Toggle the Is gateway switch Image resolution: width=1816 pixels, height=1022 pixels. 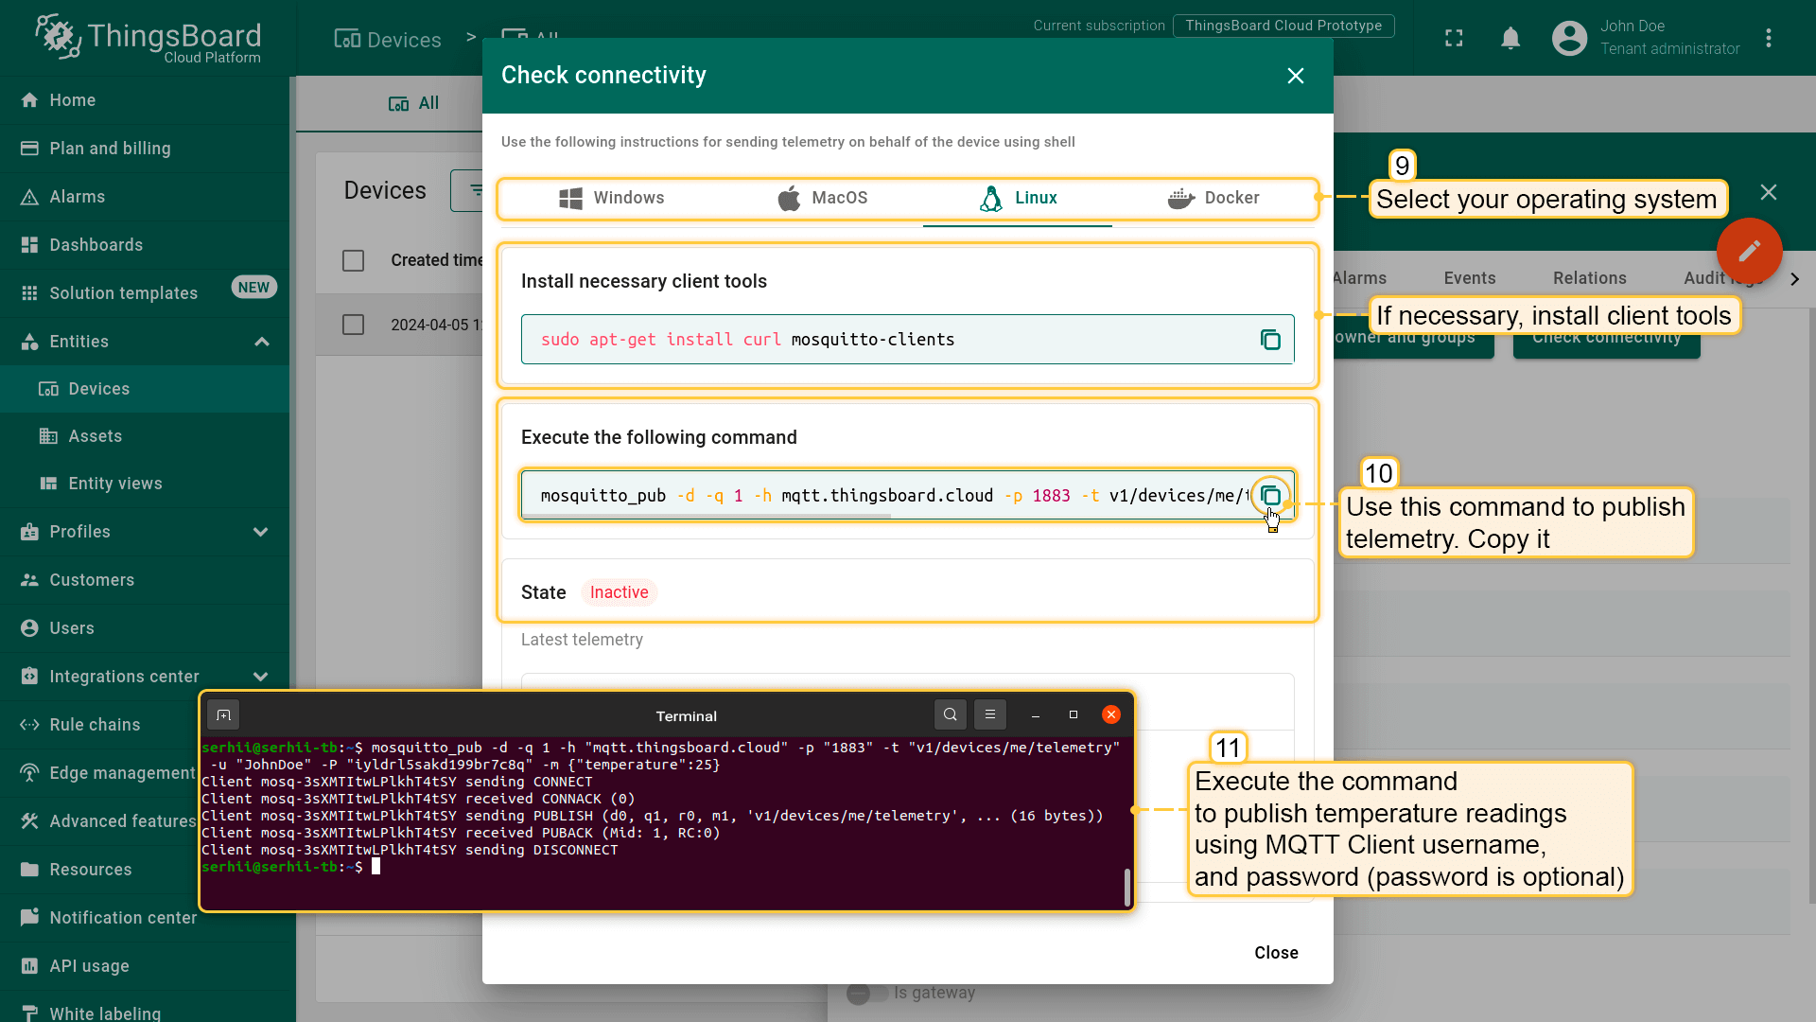tap(866, 993)
